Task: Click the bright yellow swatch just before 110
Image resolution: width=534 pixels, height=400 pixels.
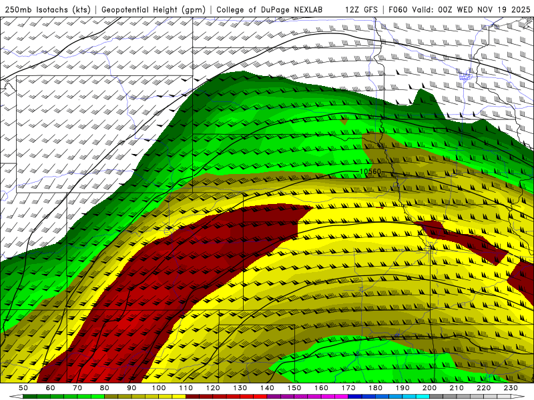Action: (x=179, y=396)
